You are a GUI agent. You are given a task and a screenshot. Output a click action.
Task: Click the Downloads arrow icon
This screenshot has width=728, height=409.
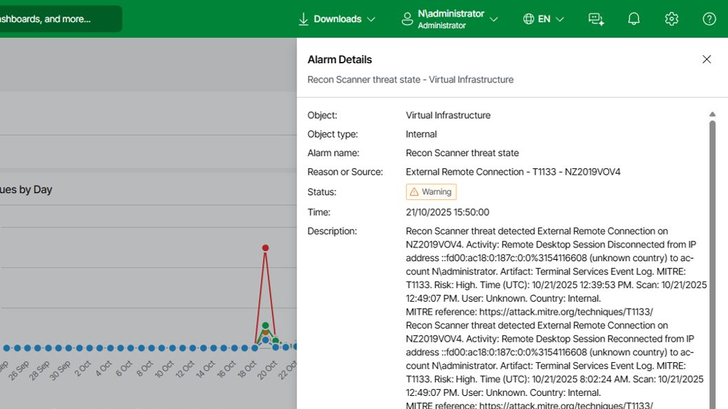click(x=303, y=19)
